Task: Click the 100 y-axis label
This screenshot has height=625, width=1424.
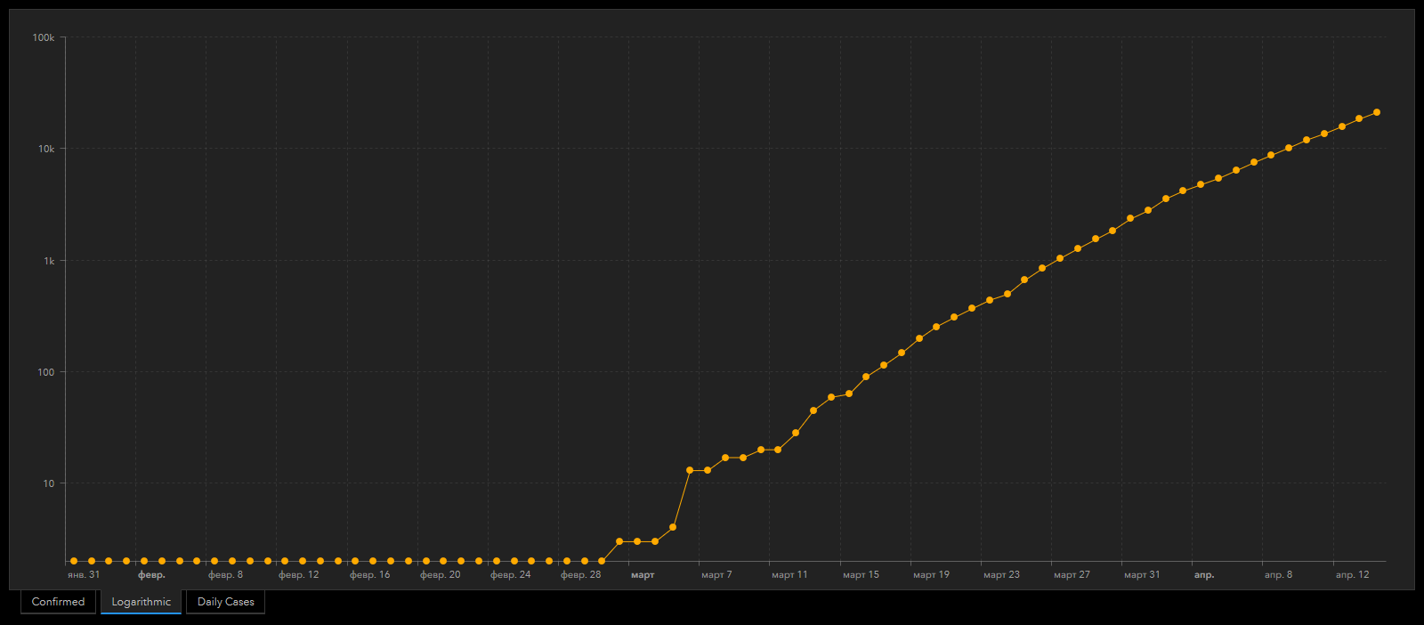Action: (46, 372)
